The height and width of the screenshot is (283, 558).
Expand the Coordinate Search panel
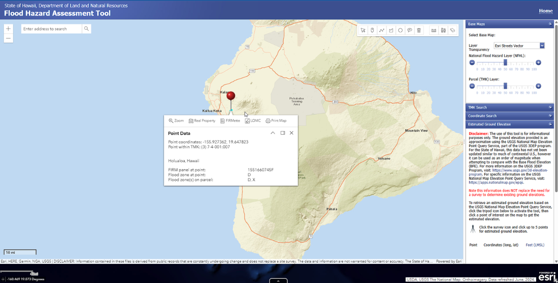509,116
